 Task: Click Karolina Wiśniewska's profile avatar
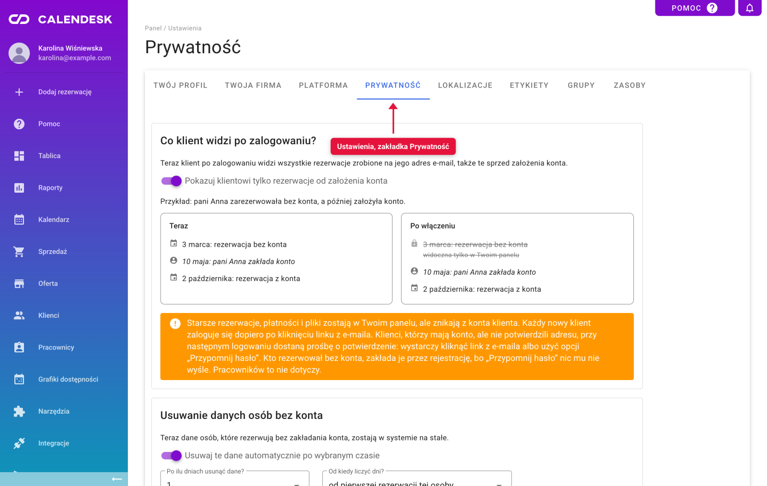pos(19,53)
